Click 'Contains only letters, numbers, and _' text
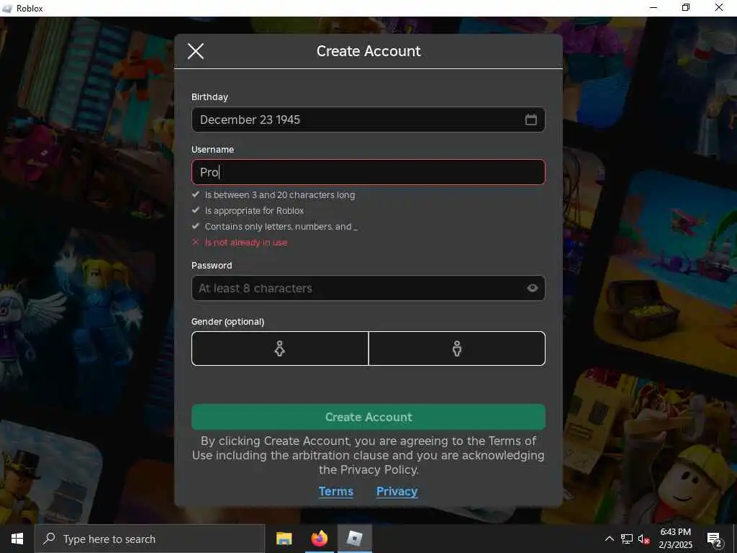The image size is (737, 553). coord(281,227)
